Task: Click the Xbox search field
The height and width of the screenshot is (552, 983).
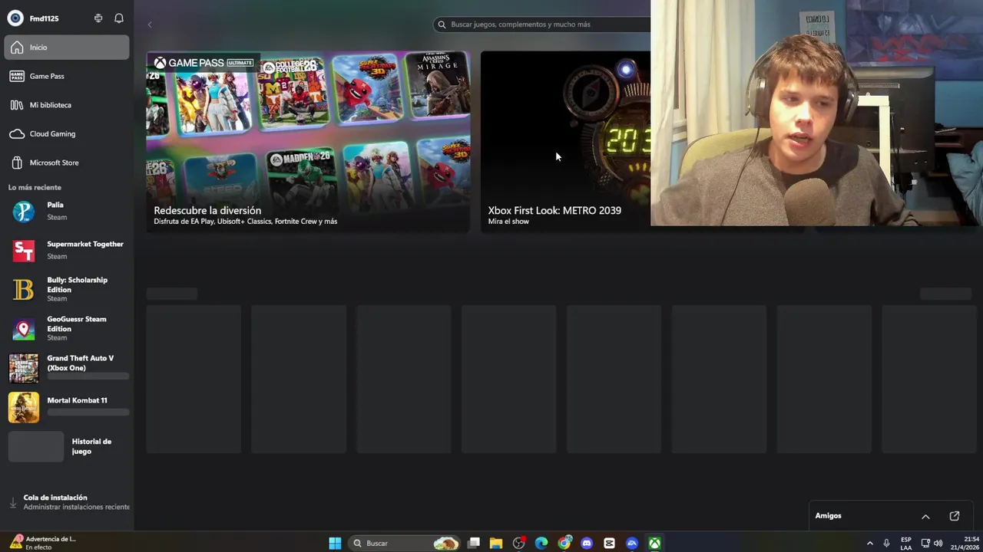Action: [x=541, y=25]
